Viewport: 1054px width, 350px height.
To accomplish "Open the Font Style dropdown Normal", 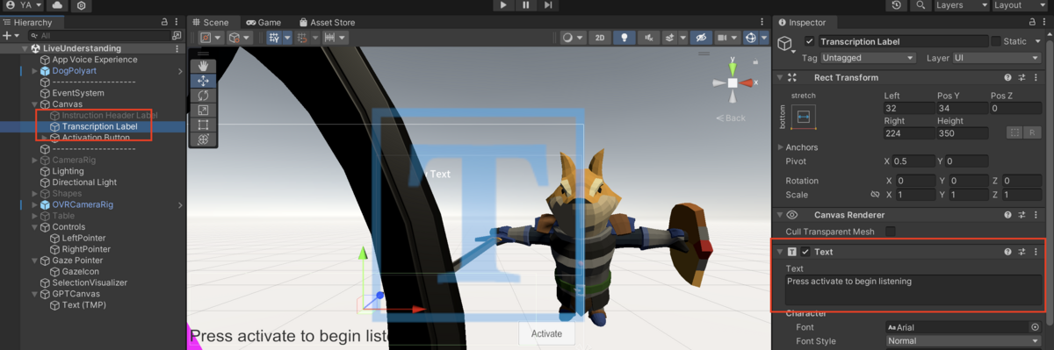I will point(964,341).
